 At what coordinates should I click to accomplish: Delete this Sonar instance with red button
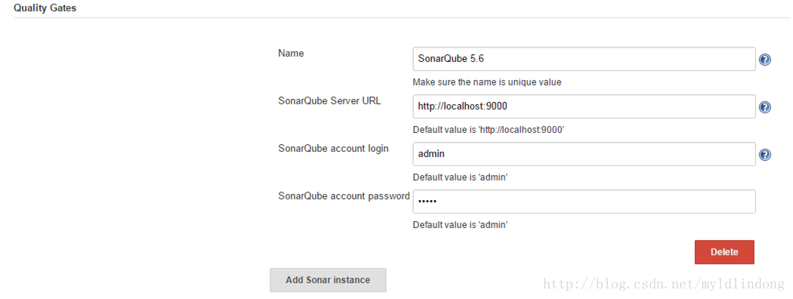pyautogui.click(x=724, y=252)
